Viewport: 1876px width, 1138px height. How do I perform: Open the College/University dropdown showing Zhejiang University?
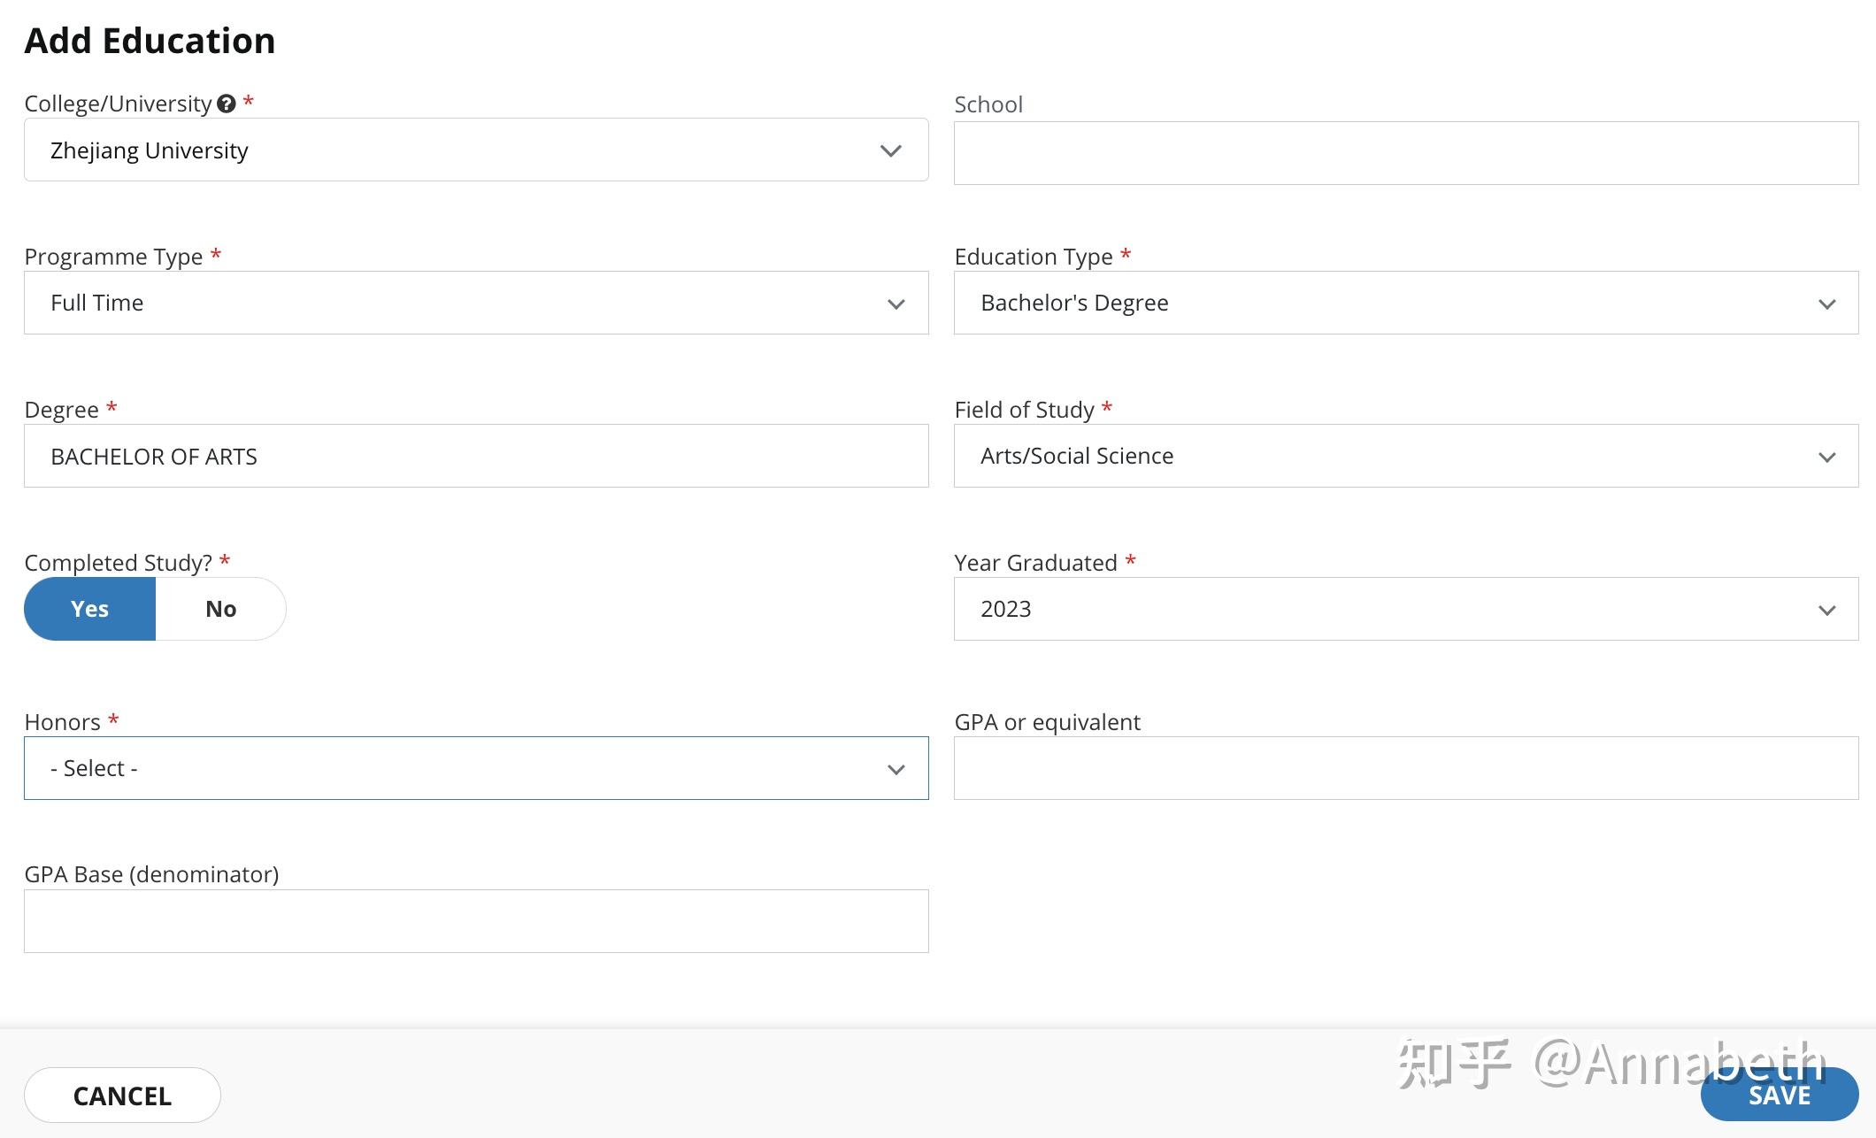475,150
